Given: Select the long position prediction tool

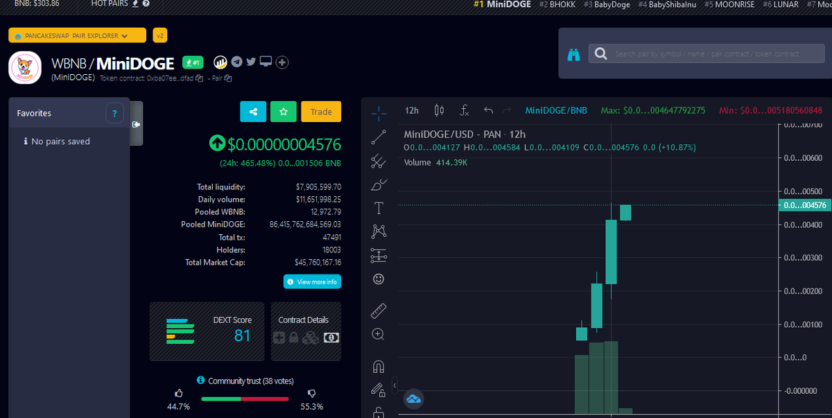Looking at the screenshot, I should point(379,255).
